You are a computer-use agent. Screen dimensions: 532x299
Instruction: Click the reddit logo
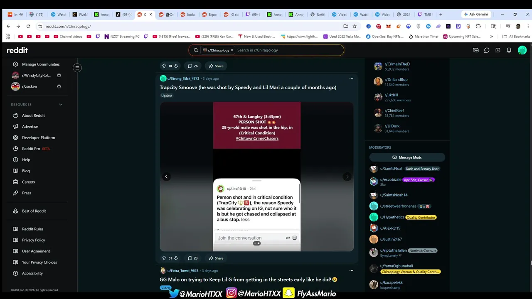[x=17, y=50]
